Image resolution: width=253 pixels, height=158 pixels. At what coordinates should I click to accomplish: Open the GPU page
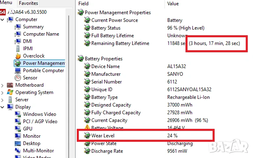point(27,129)
